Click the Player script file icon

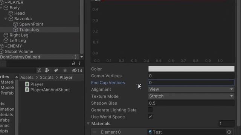click(27, 84)
